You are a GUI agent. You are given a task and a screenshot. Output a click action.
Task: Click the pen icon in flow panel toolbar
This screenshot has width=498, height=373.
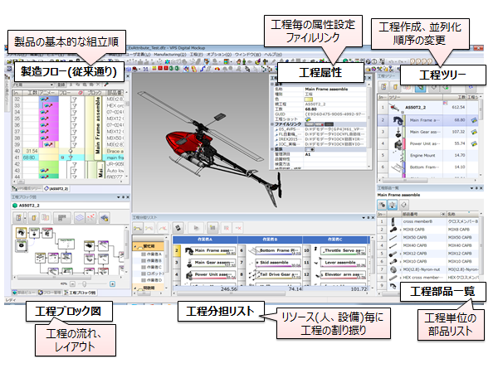point(107,85)
